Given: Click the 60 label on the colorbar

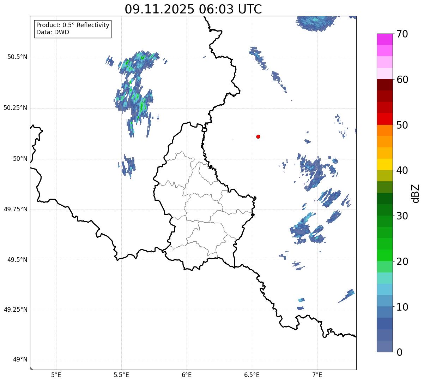Looking at the screenshot, I should tap(402, 80).
